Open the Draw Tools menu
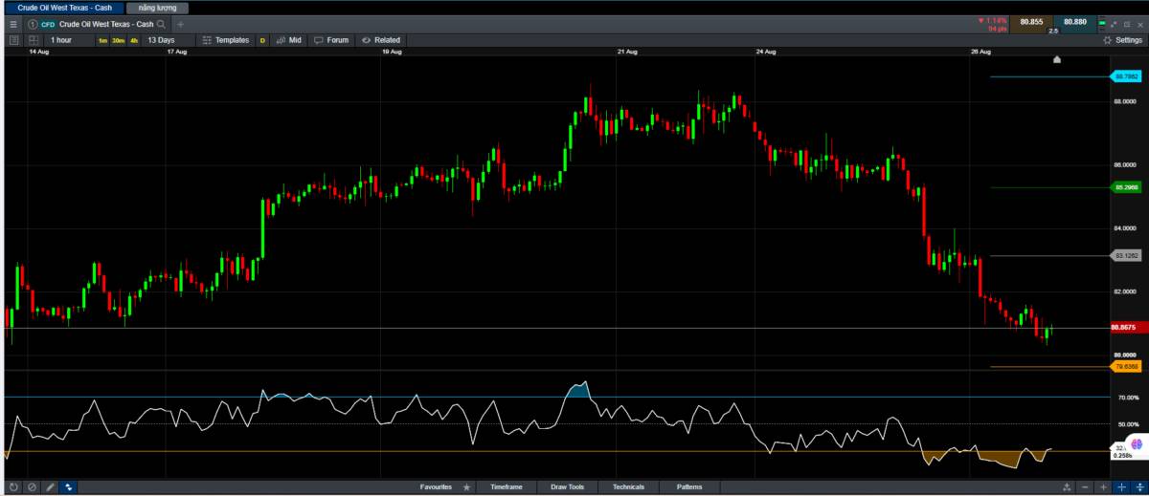The image size is (1149, 496). tap(568, 487)
